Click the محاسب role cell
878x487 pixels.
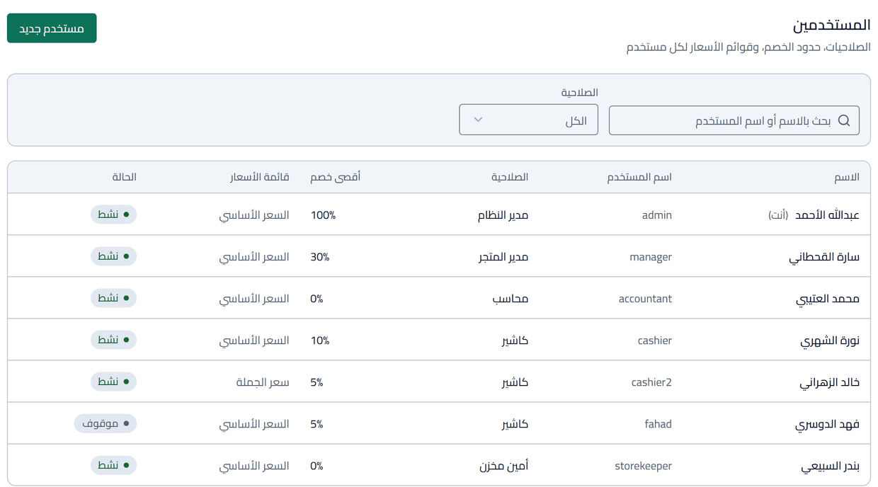coord(511,299)
